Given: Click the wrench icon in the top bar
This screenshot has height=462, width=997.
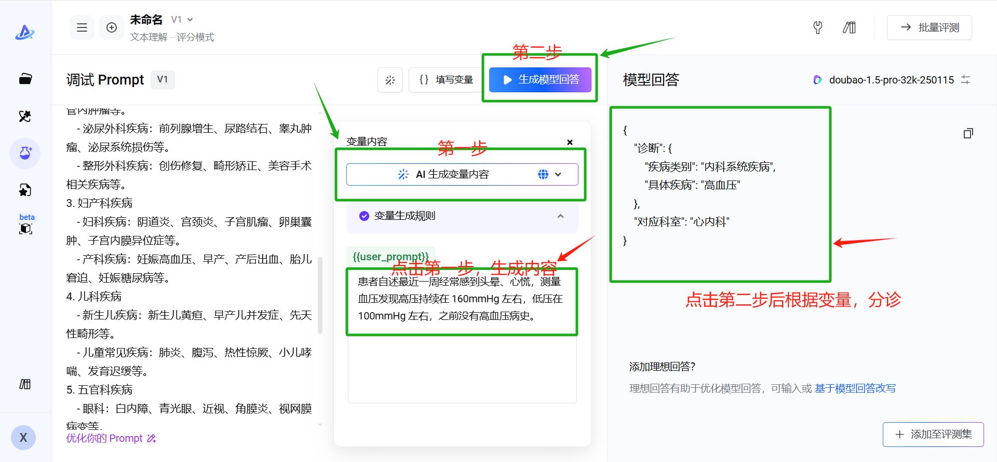Looking at the screenshot, I should (818, 27).
